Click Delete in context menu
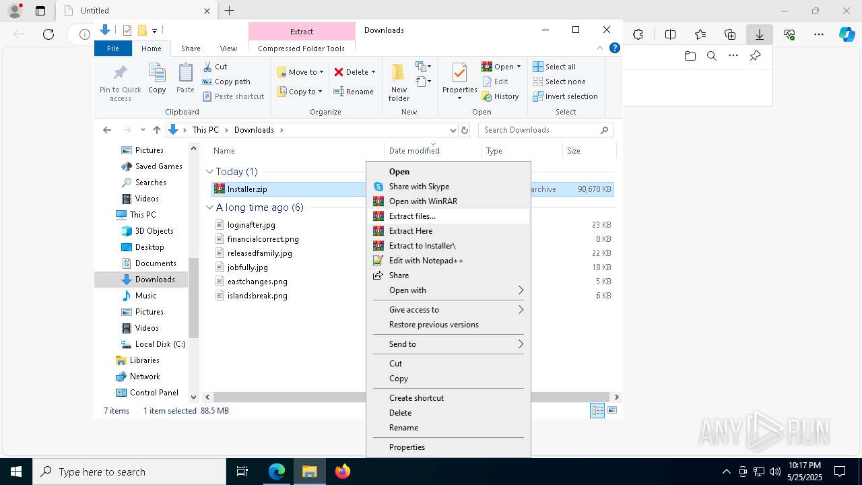Screen dimensions: 862x485 coord(449,413)
